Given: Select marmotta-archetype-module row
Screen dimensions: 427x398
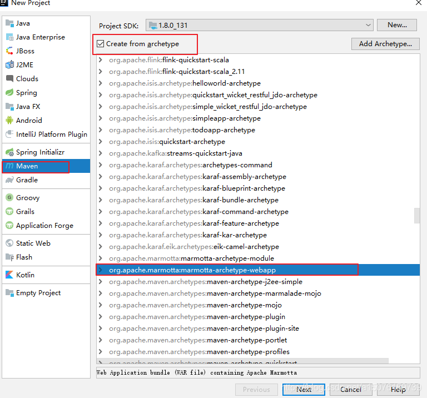Looking at the screenshot, I should pyautogui.click(x=258, y=258).
